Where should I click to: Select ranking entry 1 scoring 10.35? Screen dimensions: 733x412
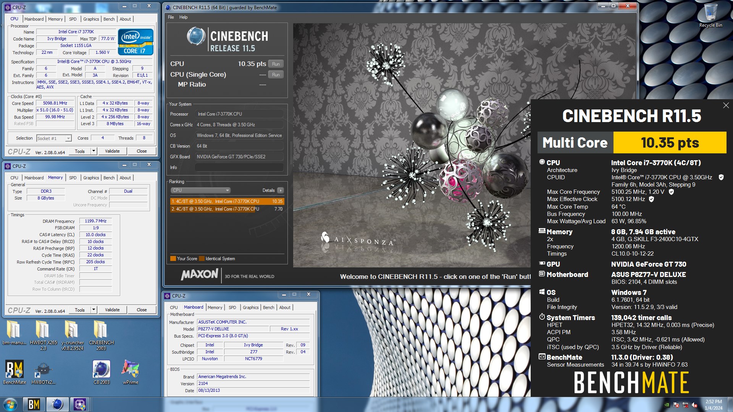pos(227,201)
